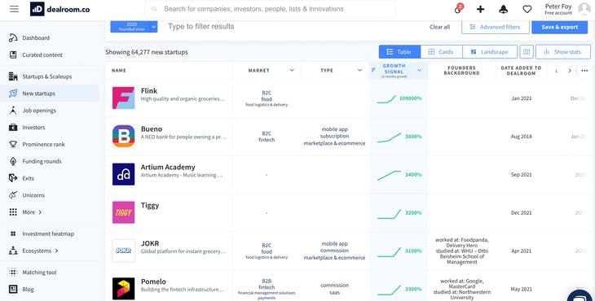This screenshot has width=595, height=301.
Task: Open the Type column dropdown
Action: tap(359, 70)
